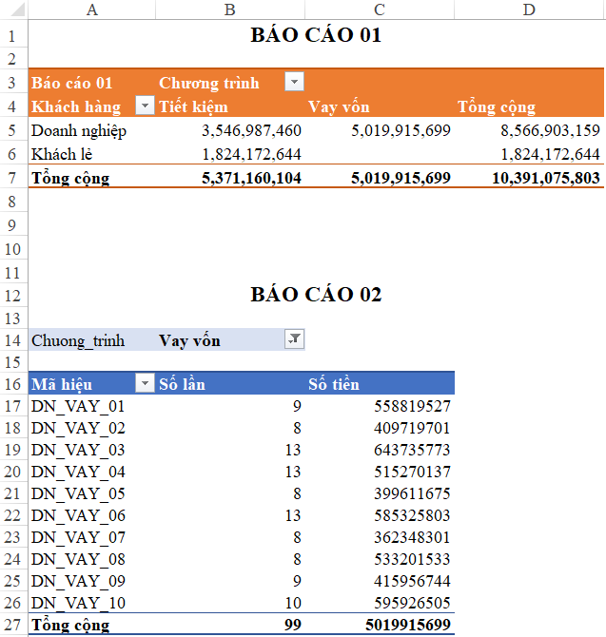Select the Khách lẻ row label

[x=62, y=154]
